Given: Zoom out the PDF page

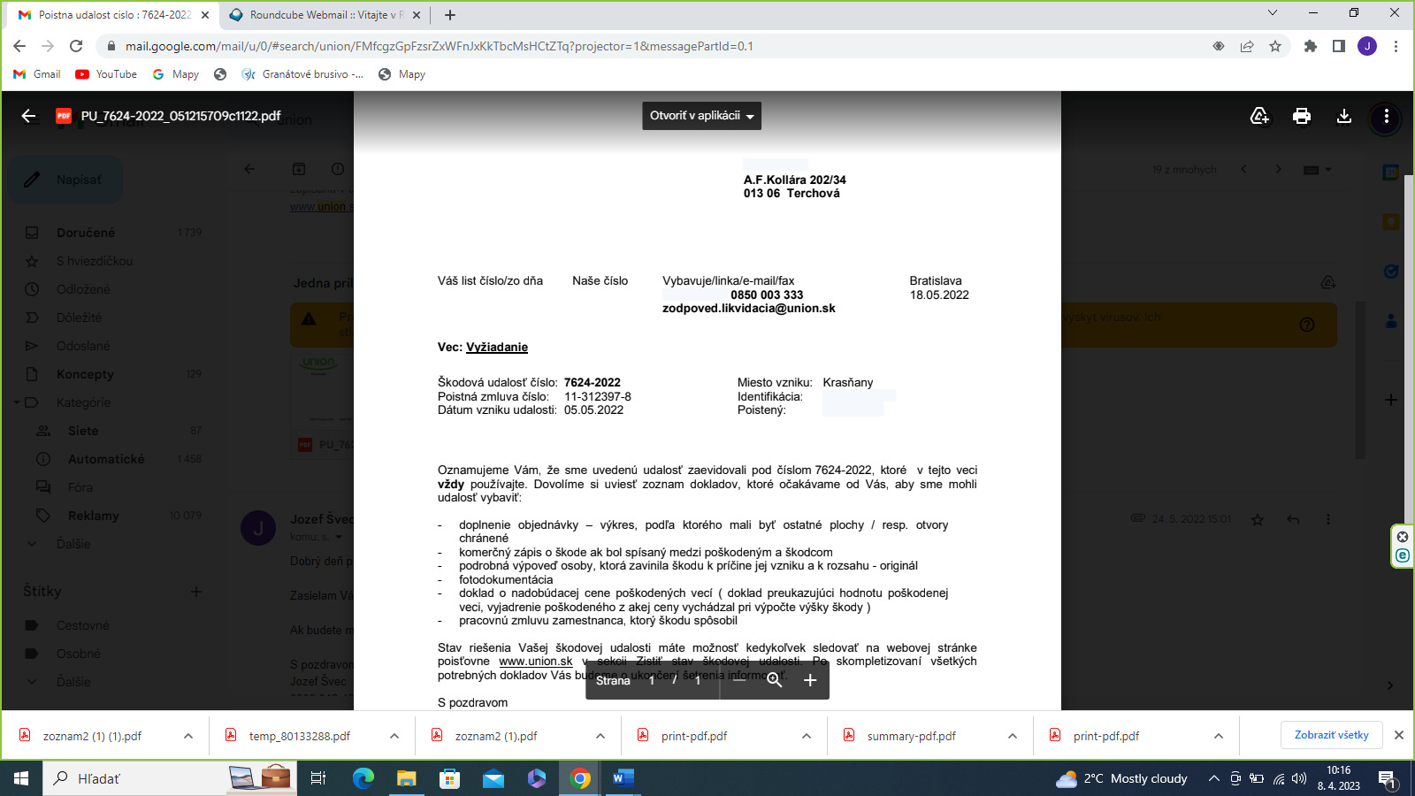Looking at the screenshot, I should tap(739, 679).
